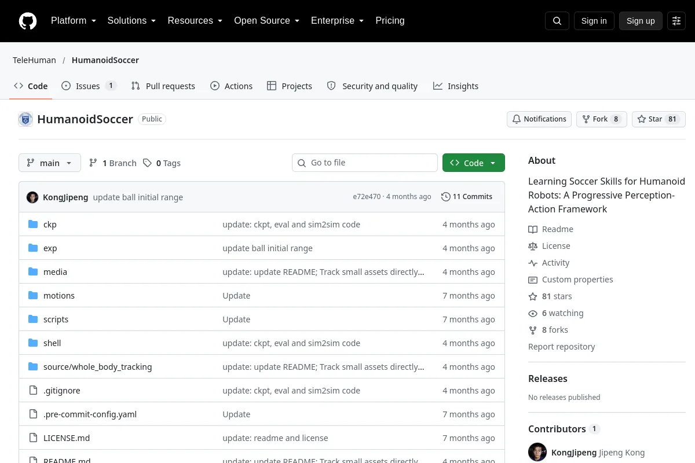Open the shell folder icon
This screenshot has width=695, height=463.
point(33,343)
